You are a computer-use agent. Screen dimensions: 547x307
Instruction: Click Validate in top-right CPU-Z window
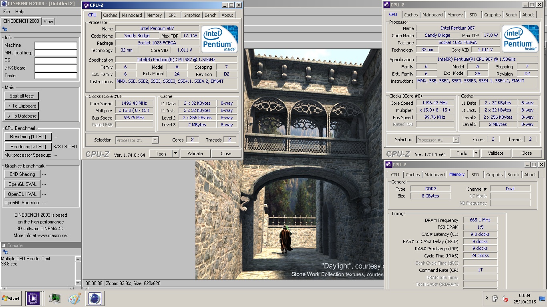(x=496, y=153)
